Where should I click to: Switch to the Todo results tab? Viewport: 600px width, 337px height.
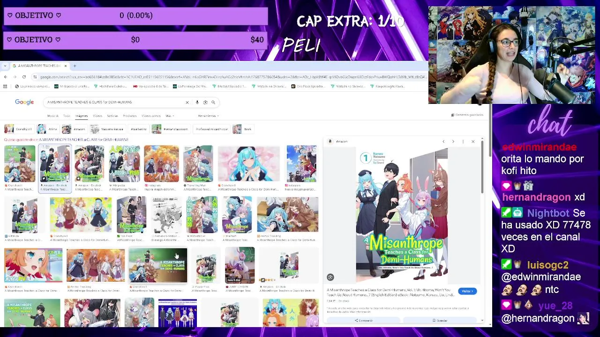point(67,116)
